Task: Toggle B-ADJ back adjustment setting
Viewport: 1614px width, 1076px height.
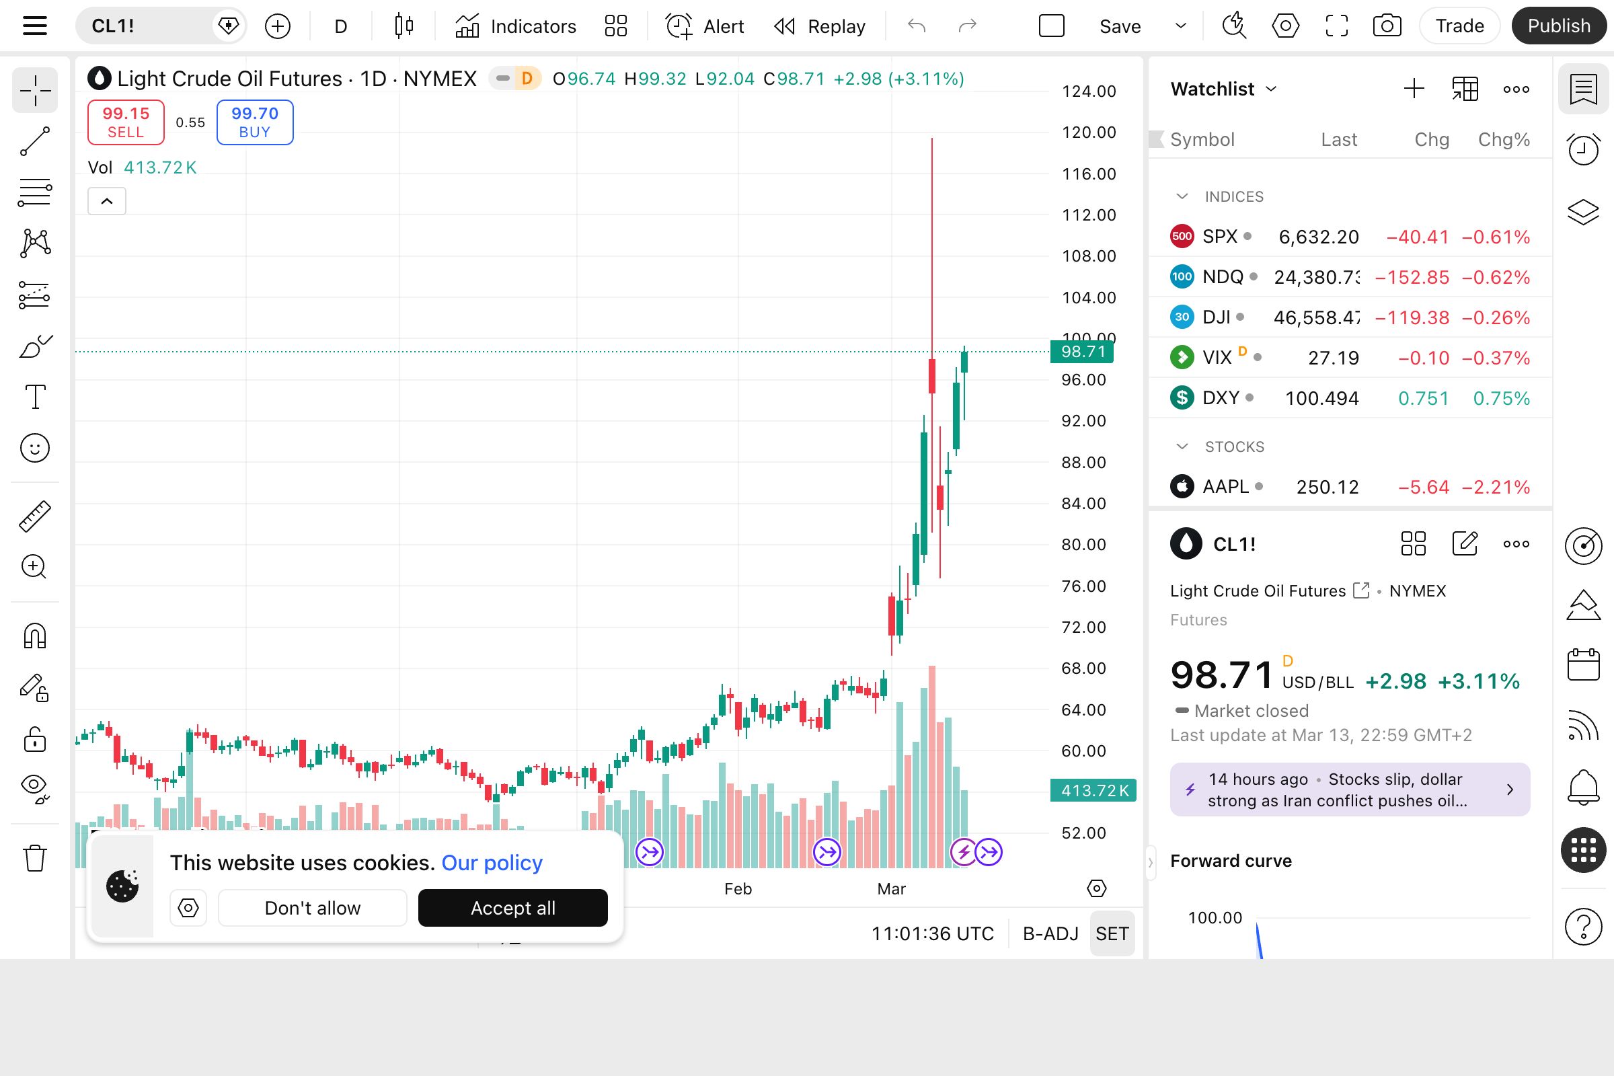Action: 1050,933
